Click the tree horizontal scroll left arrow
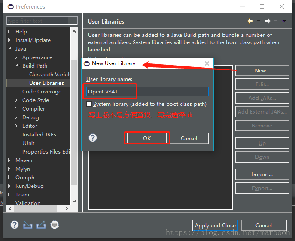This screenshot has width=295, height=241. click(10, 208)
